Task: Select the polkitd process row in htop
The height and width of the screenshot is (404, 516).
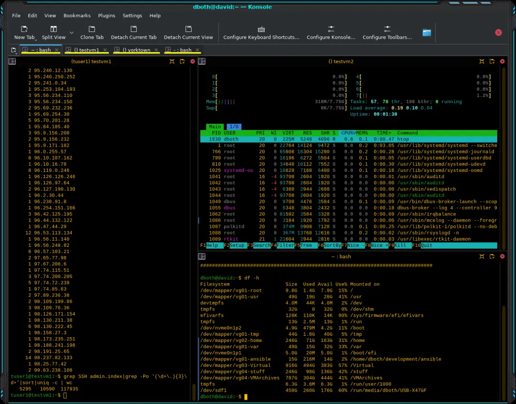Action: (348, 227)
